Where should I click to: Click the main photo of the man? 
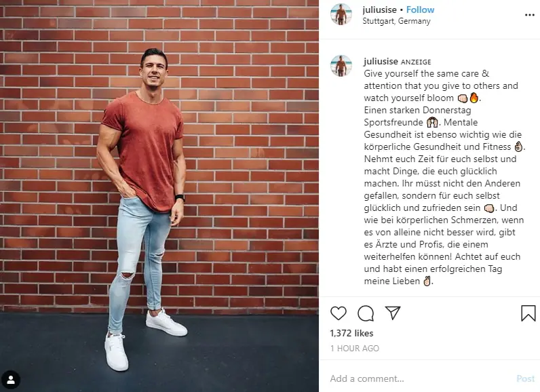(159, 196)
